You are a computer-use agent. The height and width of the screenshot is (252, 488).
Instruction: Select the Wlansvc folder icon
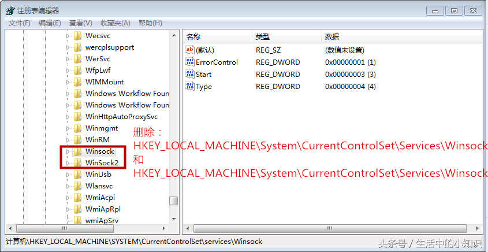coord(77,186)
